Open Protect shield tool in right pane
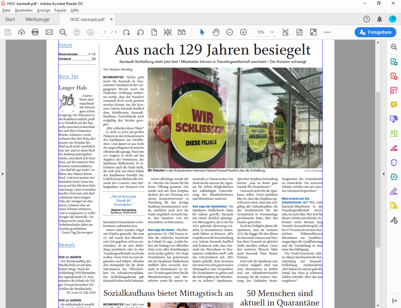 394,162
